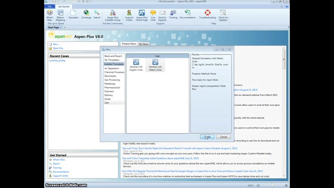Open Documentation link under Get Started
The width and height of the screenshot is (334, 188).
[x=61, y=172]
